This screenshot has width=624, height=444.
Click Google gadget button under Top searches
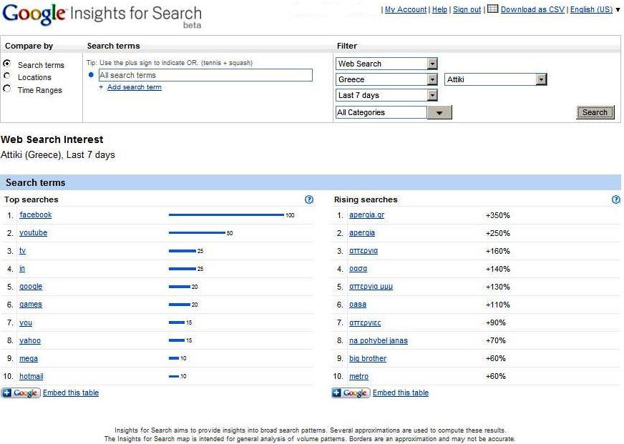click(x=21, y=393)
